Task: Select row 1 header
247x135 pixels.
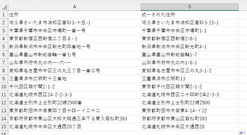Action: tap(4, 15)
